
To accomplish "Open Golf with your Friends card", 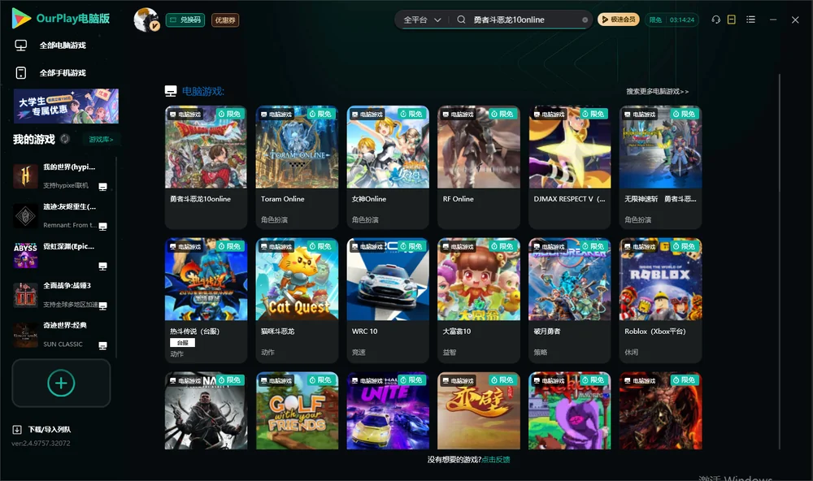I will [x=297, y=410].
